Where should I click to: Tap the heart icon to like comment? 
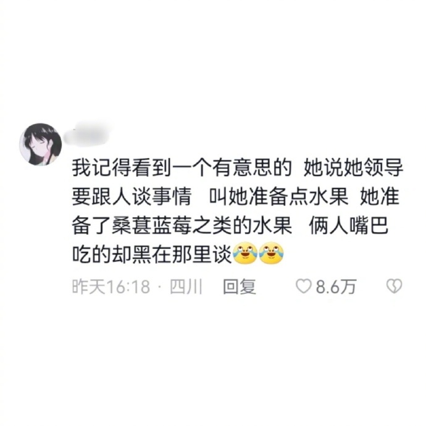(x=303, y=286)
